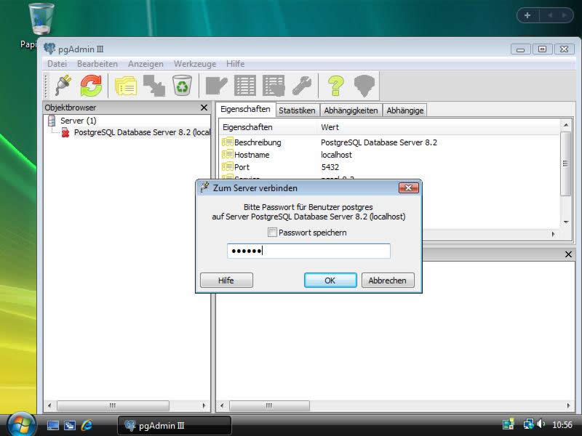Screen dimensions: 582x436
Task: Open the Anzeigen menu
Action: (145, 64)
